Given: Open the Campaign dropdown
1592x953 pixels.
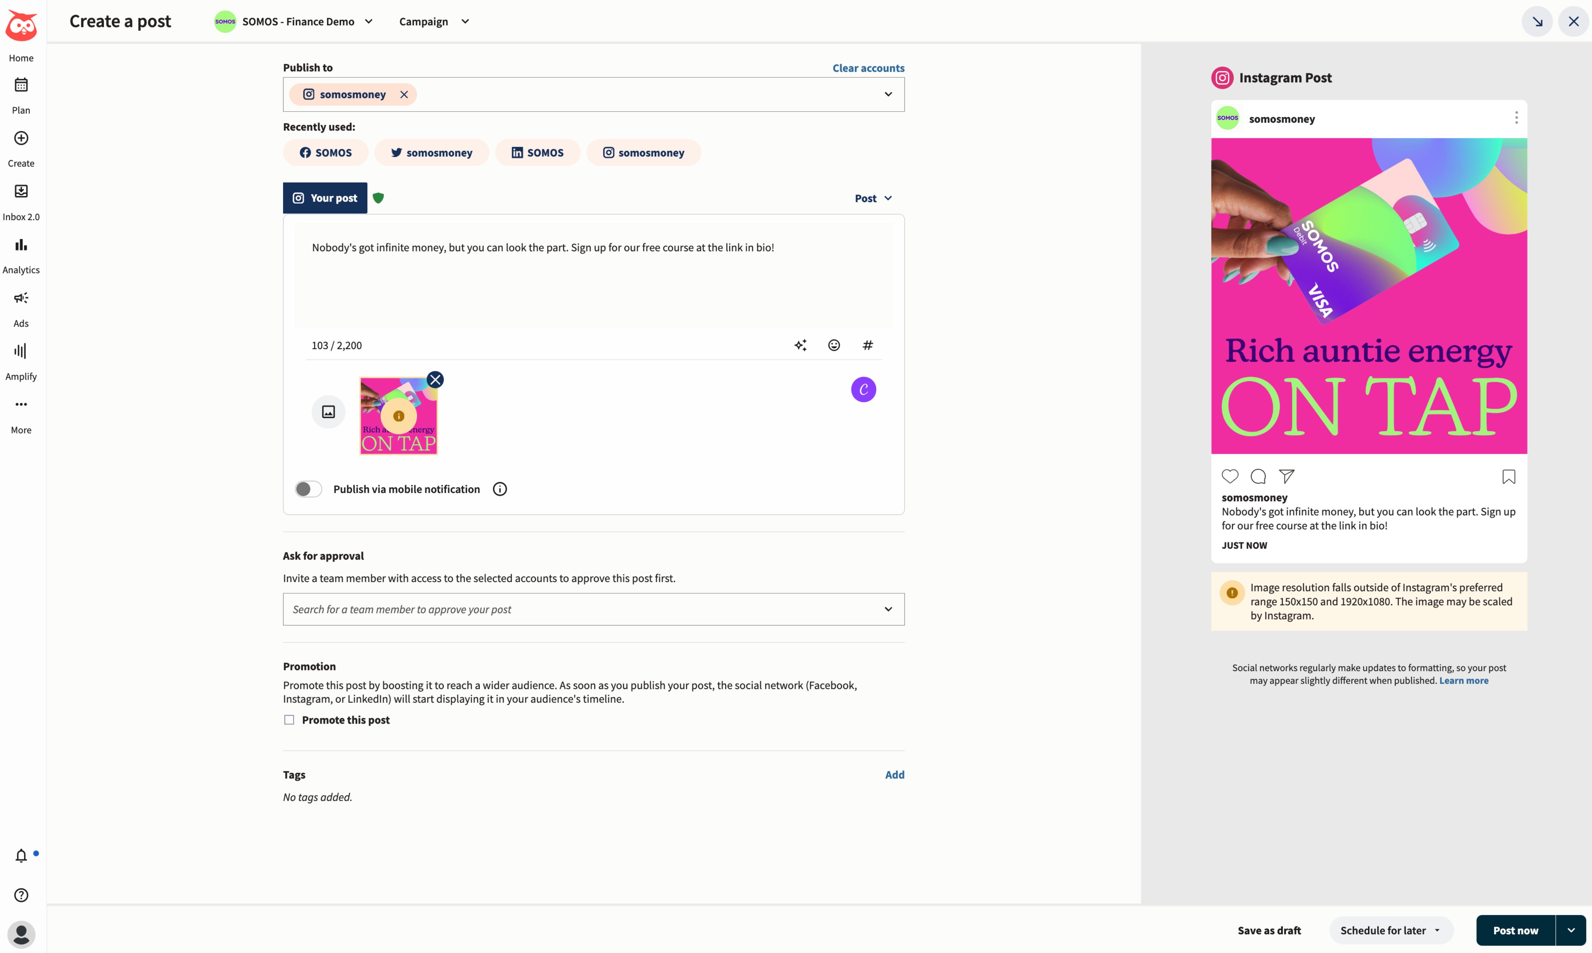Looking at the screenshot, I should (x=433, y=21).
